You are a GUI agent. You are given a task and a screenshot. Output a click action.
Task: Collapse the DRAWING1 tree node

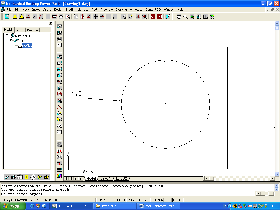click(7, 36)
